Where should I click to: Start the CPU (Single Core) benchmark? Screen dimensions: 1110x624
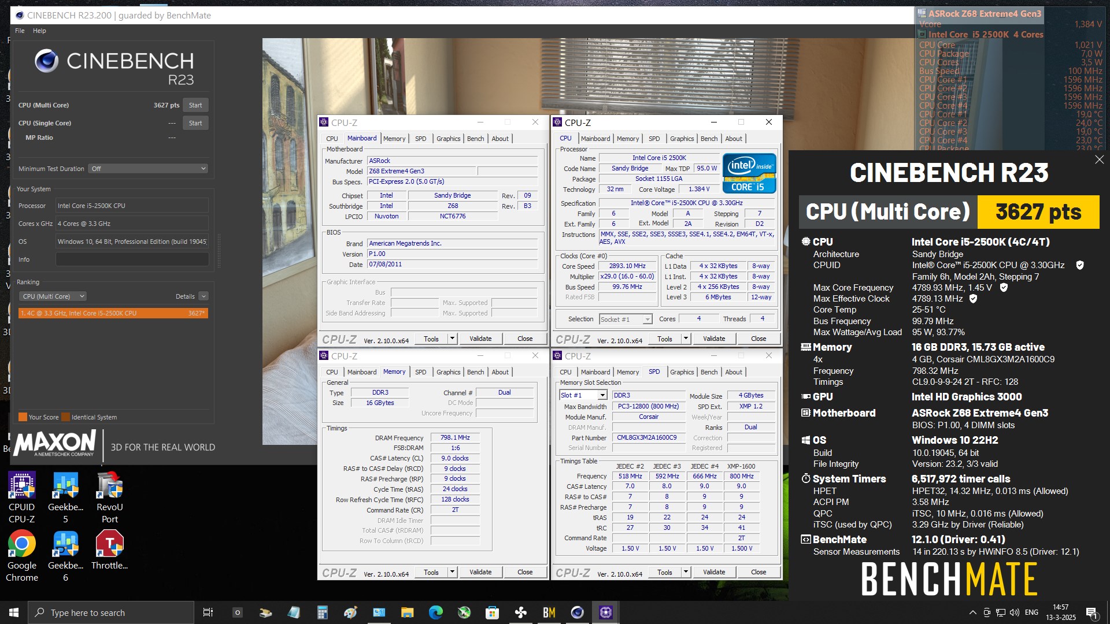pos(195,123)
